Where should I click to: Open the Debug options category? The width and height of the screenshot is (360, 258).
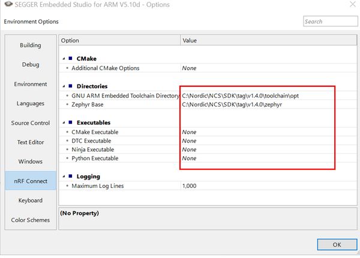point(31,65)
